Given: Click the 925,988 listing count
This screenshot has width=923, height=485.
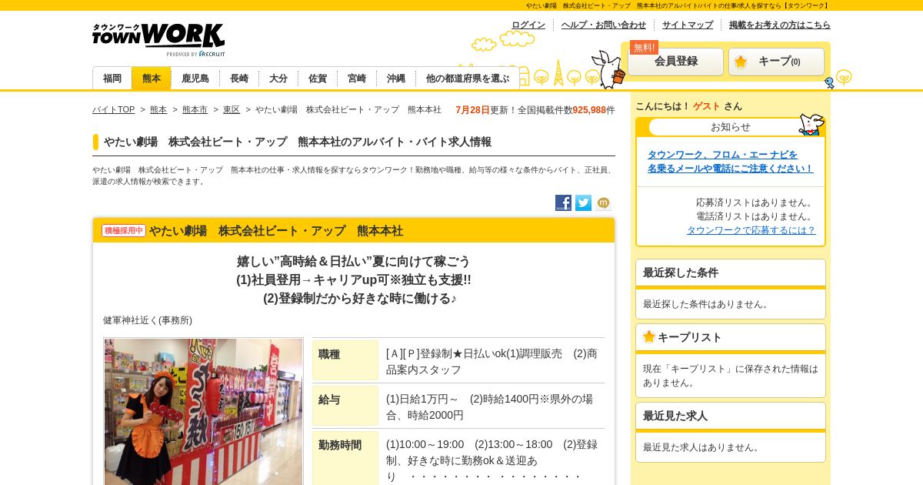Looking at the screenshot, I should click(589, 110).
